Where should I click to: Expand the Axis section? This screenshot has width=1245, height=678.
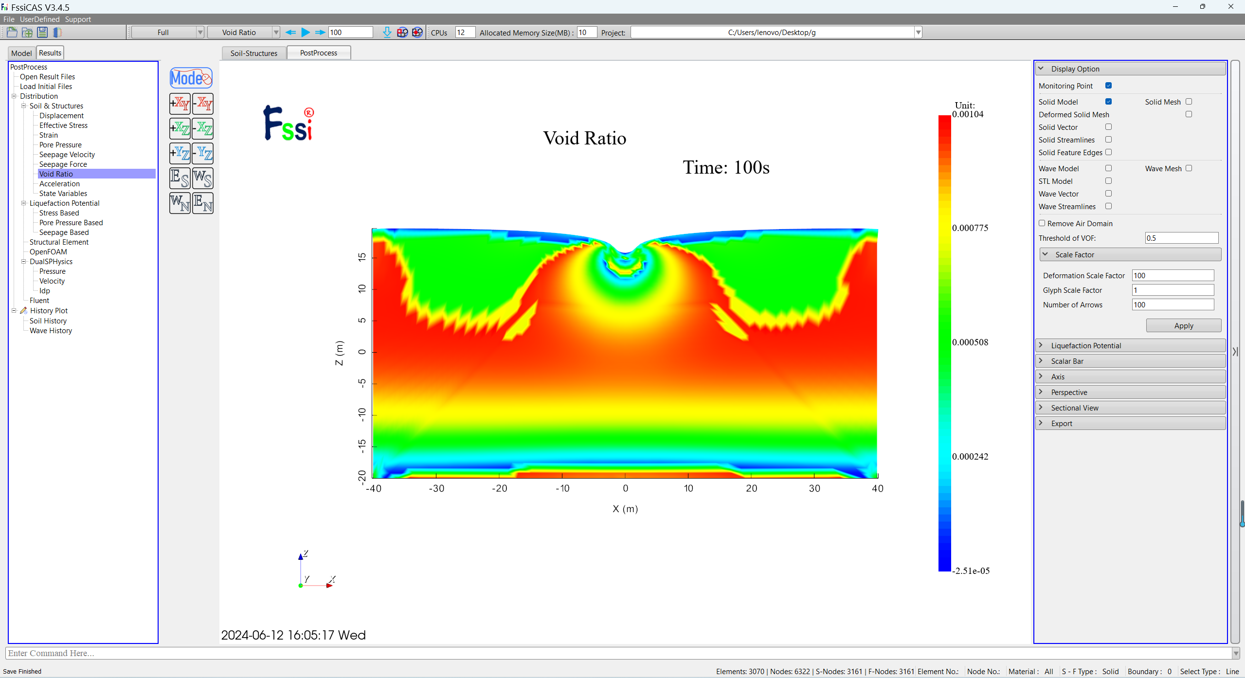point(1130,376)
